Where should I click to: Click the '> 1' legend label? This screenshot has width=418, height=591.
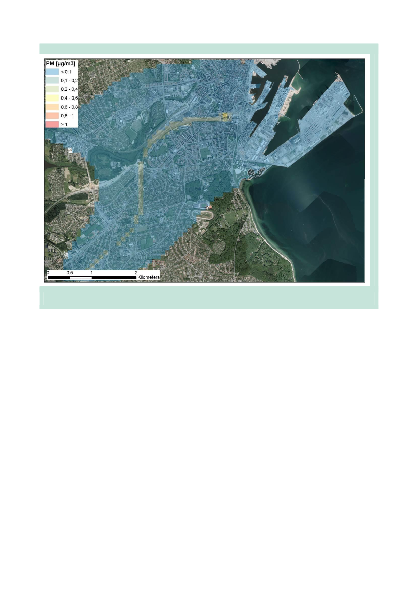point(64,124)
